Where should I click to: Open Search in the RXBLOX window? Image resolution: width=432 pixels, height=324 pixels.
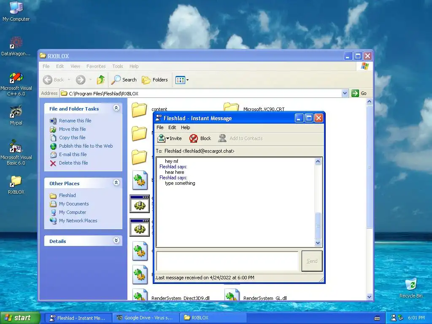tap(124, 80)
